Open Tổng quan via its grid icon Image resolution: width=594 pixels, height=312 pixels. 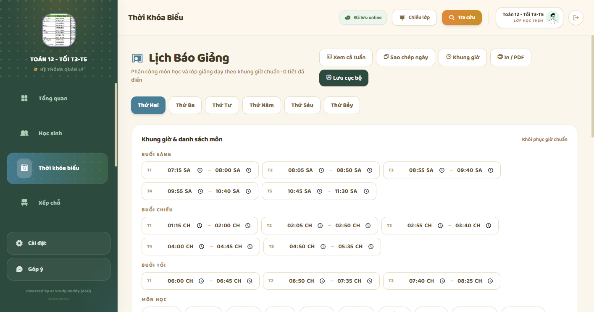click(24, 99)
